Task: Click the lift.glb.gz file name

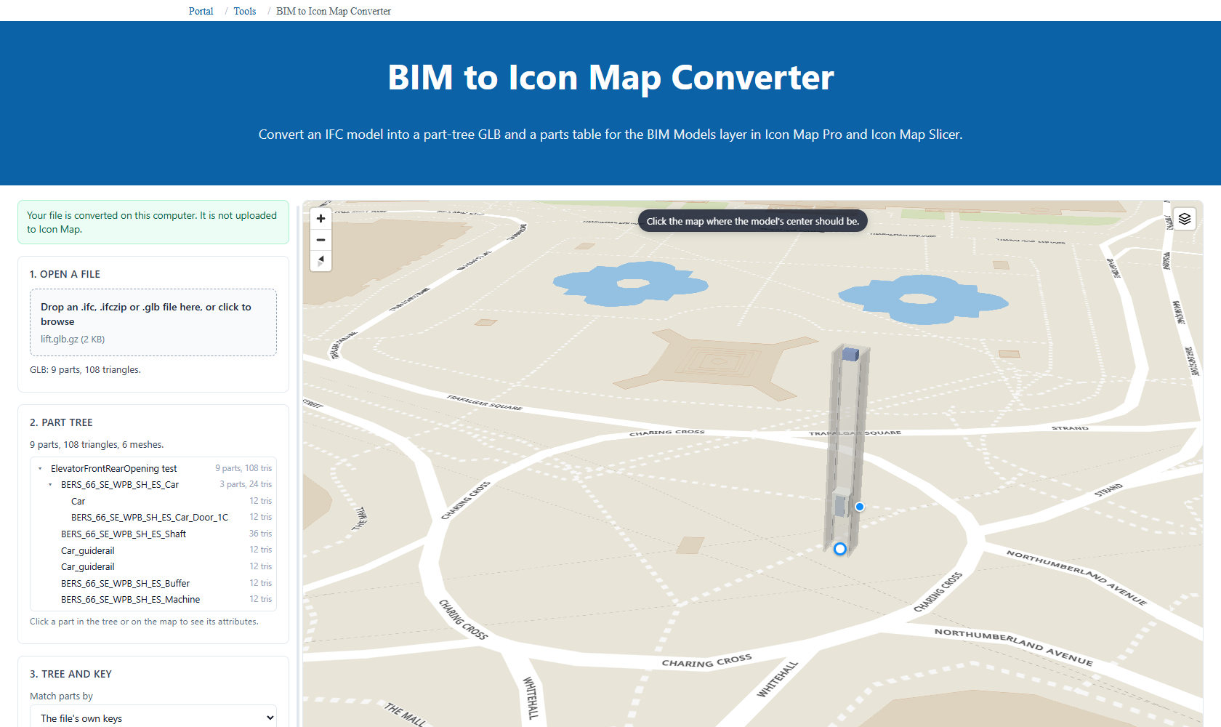Action: pos(73,340)
